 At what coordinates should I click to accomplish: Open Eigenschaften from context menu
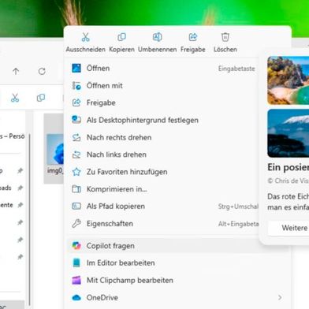(163, 224)
